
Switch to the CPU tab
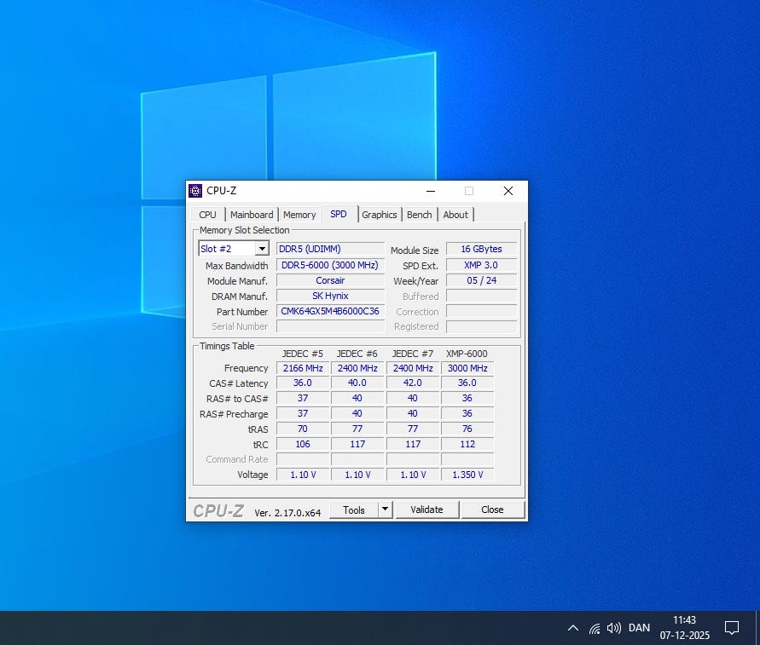pos(207,215)
